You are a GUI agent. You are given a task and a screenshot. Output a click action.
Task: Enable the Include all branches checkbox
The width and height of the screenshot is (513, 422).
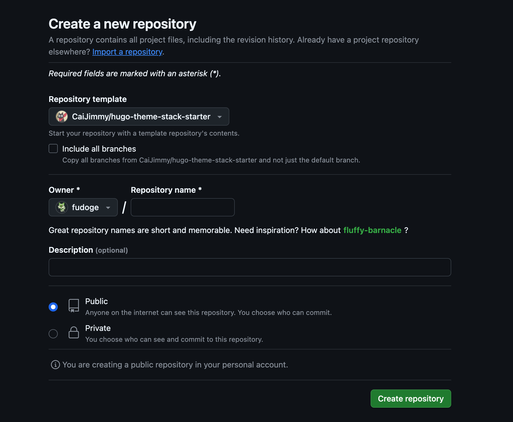pyautogui.click(x=53, y=148)
